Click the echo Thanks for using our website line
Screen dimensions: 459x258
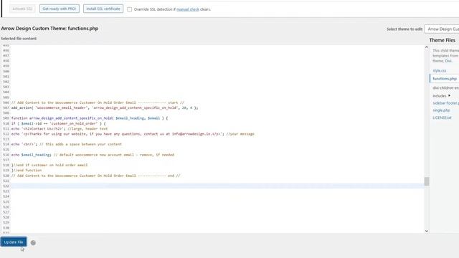pos(133,134)
